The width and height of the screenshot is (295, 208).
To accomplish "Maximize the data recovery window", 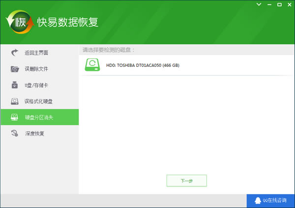I will [x=279, y=5].
